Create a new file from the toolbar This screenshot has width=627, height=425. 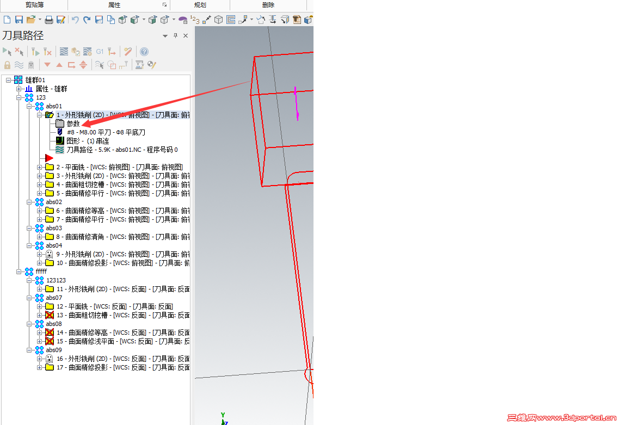(x=7, y=20)
